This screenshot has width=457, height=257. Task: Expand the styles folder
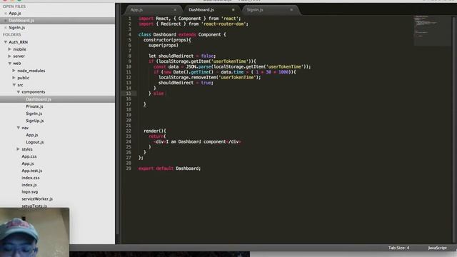coord(18,149)
